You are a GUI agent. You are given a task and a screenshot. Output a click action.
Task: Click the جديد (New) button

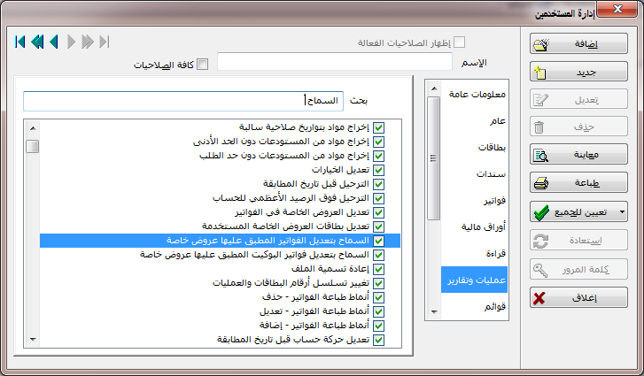(x=578, y=72)
